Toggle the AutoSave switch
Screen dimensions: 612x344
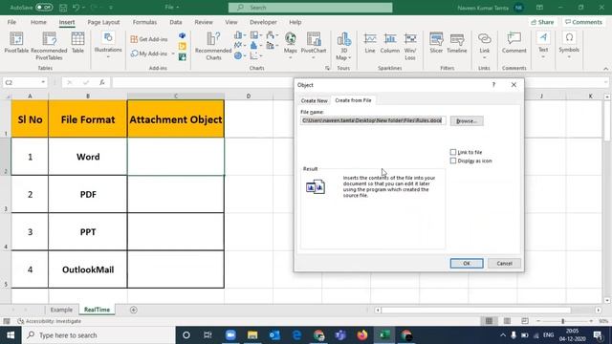point(44,8)
